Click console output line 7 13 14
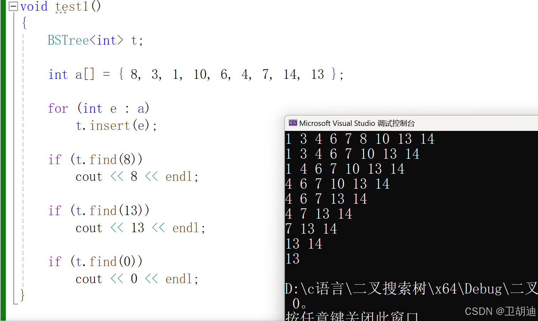 [311, 229]
